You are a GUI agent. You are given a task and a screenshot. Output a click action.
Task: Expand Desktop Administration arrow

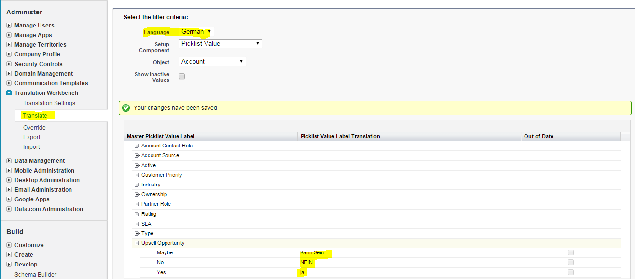(x=9, y=180)
